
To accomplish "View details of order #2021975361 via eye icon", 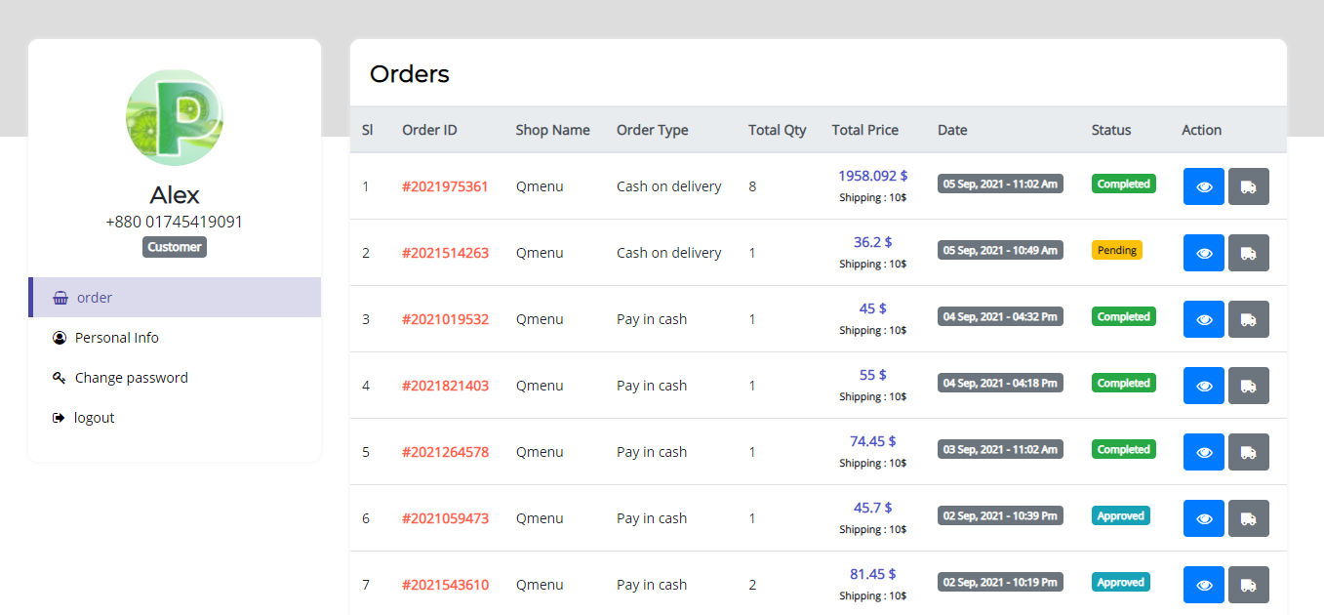I will [1203, 186].
